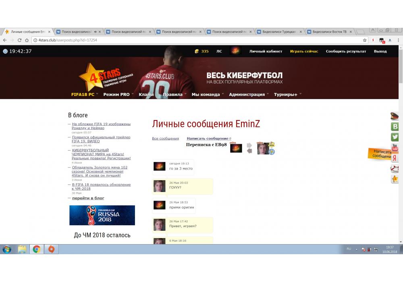Expand the FIFA18 PC dropdown menu

85,94
